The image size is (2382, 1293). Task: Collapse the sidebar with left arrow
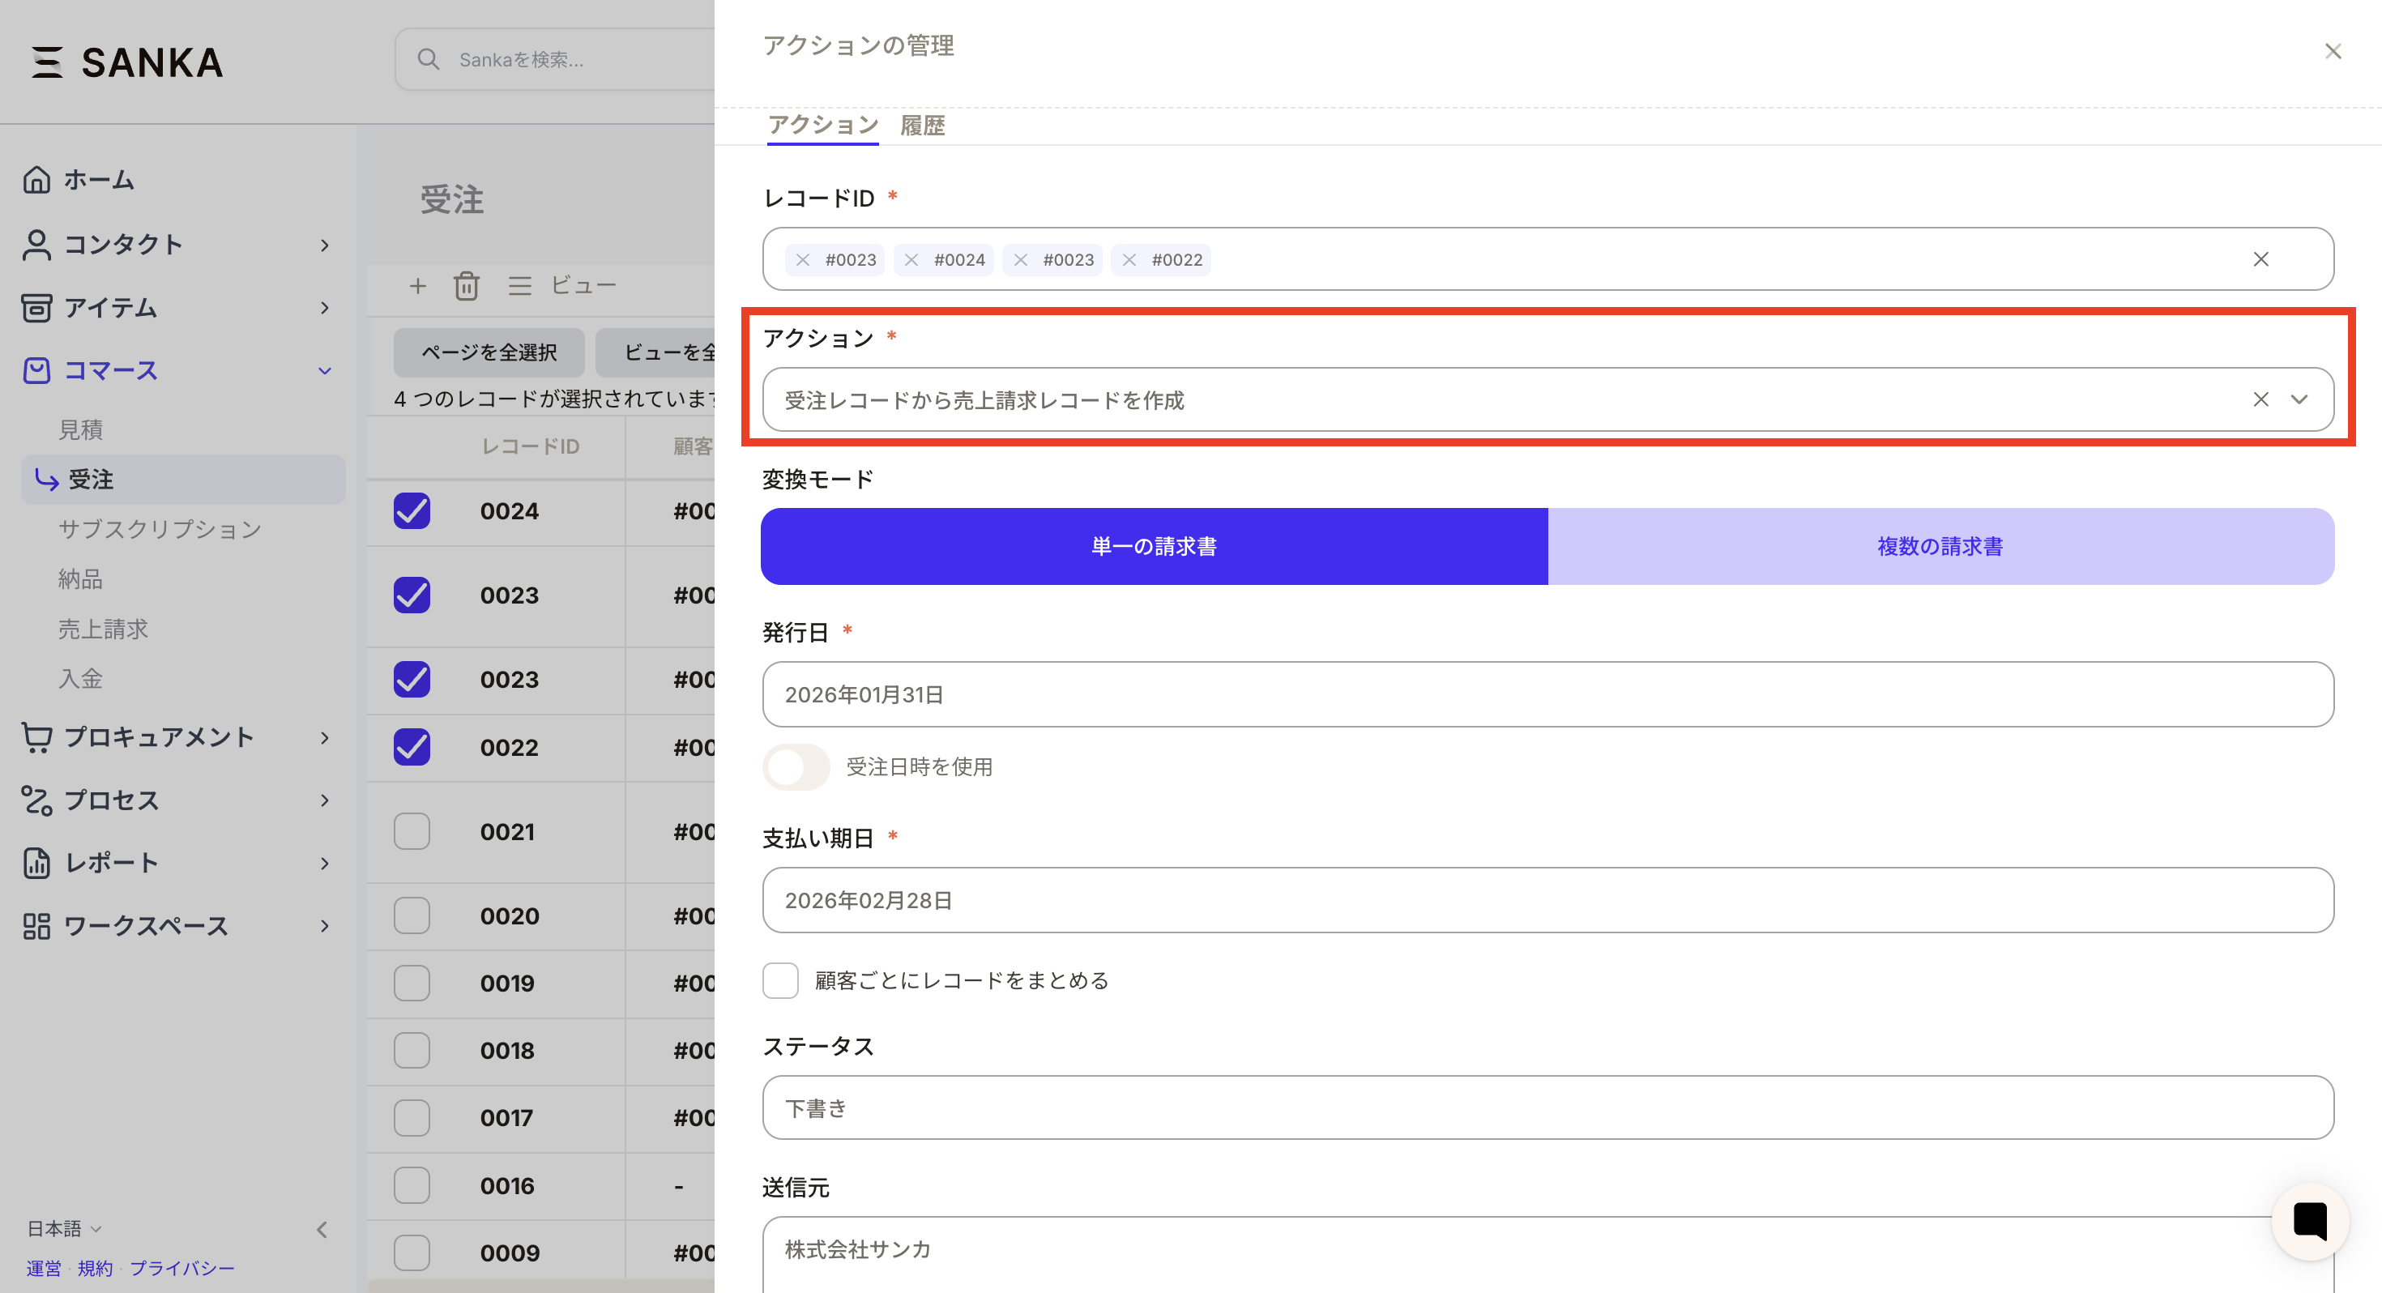tap(322, 1229)
